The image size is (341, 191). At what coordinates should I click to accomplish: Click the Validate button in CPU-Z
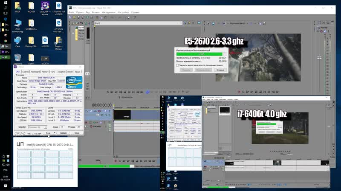pos(63,133)
